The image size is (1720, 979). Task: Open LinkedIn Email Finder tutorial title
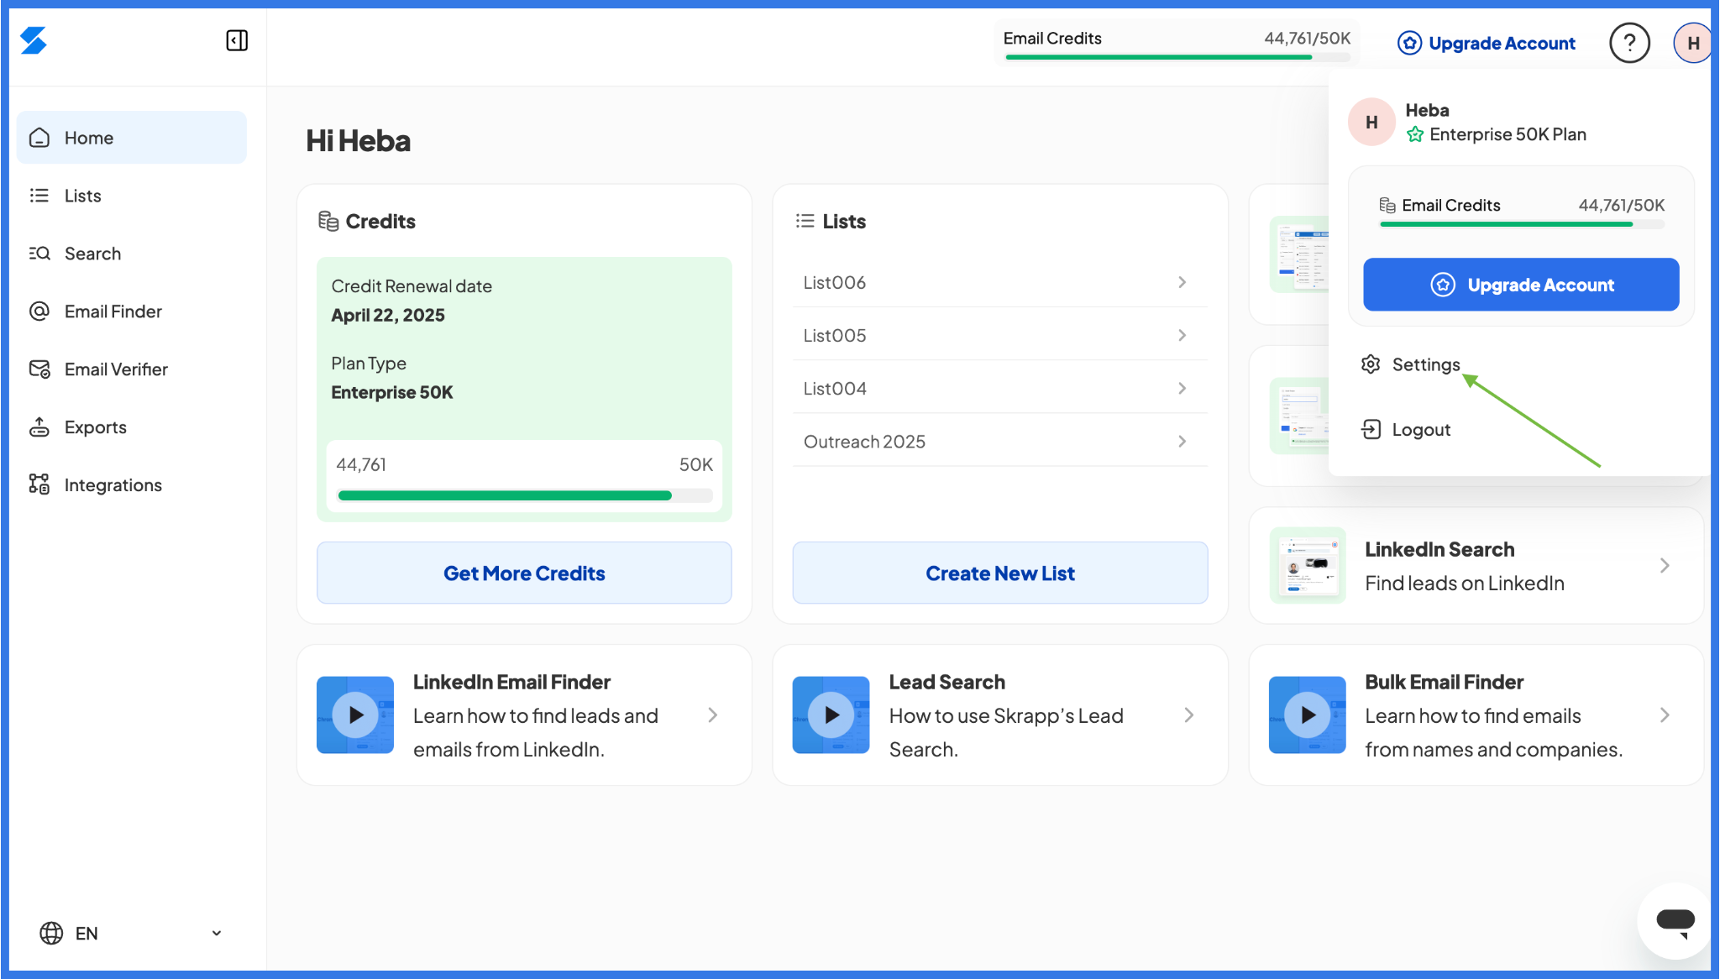pos(511,682)
